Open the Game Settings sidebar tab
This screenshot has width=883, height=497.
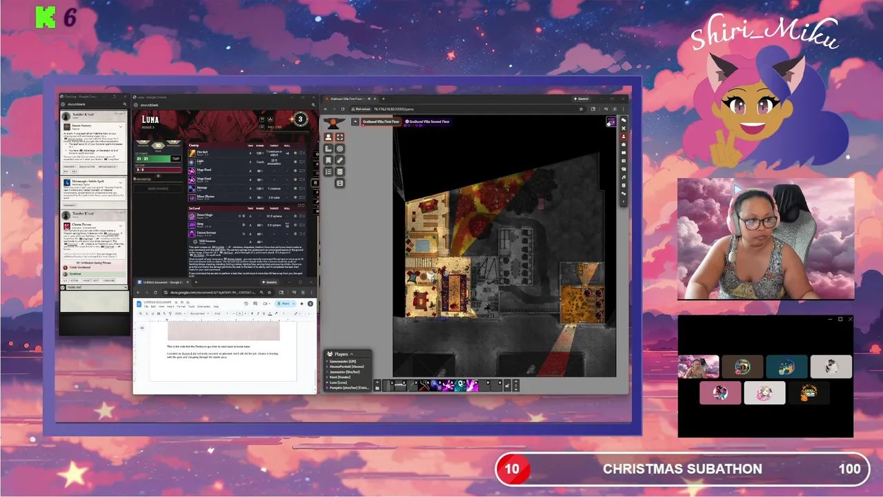coord(624,193)
